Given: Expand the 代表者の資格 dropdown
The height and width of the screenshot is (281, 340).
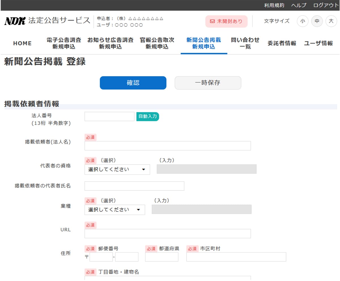Looking at the screenshot, I should (x=117, y=170).
